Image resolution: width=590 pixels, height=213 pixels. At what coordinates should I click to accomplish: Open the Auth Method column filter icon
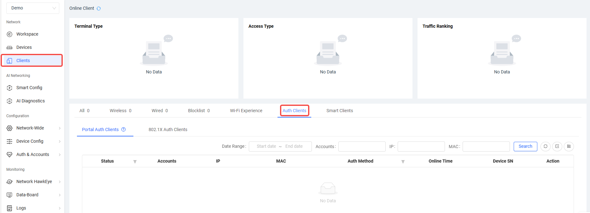click(403, 162)
